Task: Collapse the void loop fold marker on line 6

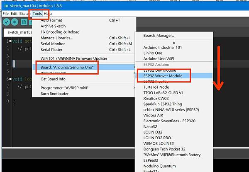Action: tap(10, 79)
